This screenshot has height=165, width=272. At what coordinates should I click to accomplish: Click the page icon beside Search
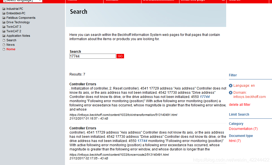[4, 40]
